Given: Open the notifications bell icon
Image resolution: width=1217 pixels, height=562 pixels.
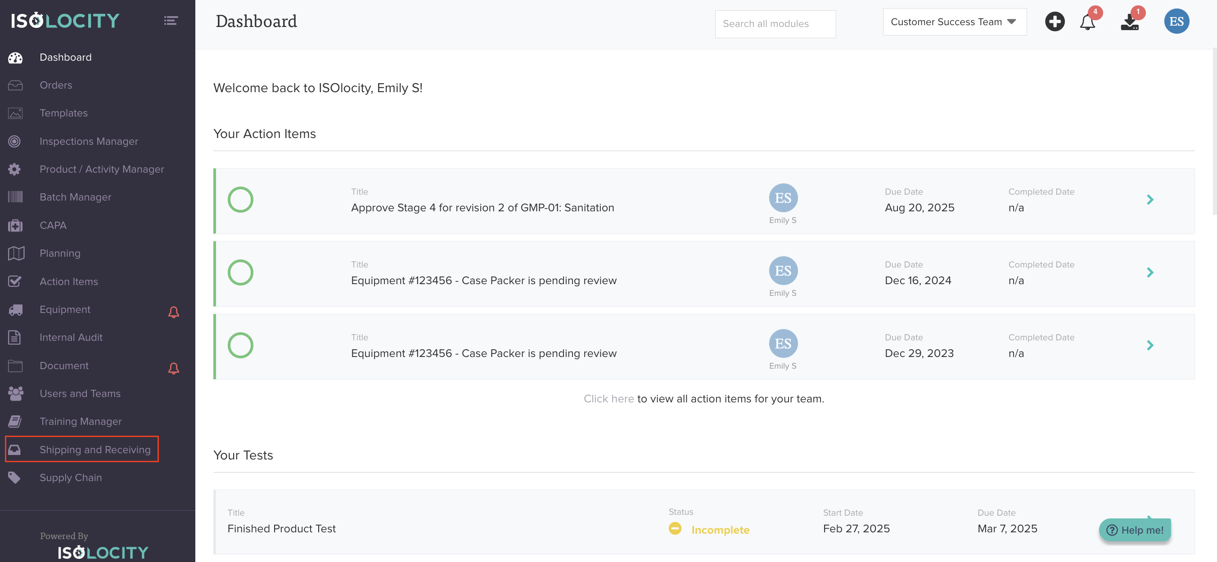Looking at the screenshot, I should coord(1087,22).
